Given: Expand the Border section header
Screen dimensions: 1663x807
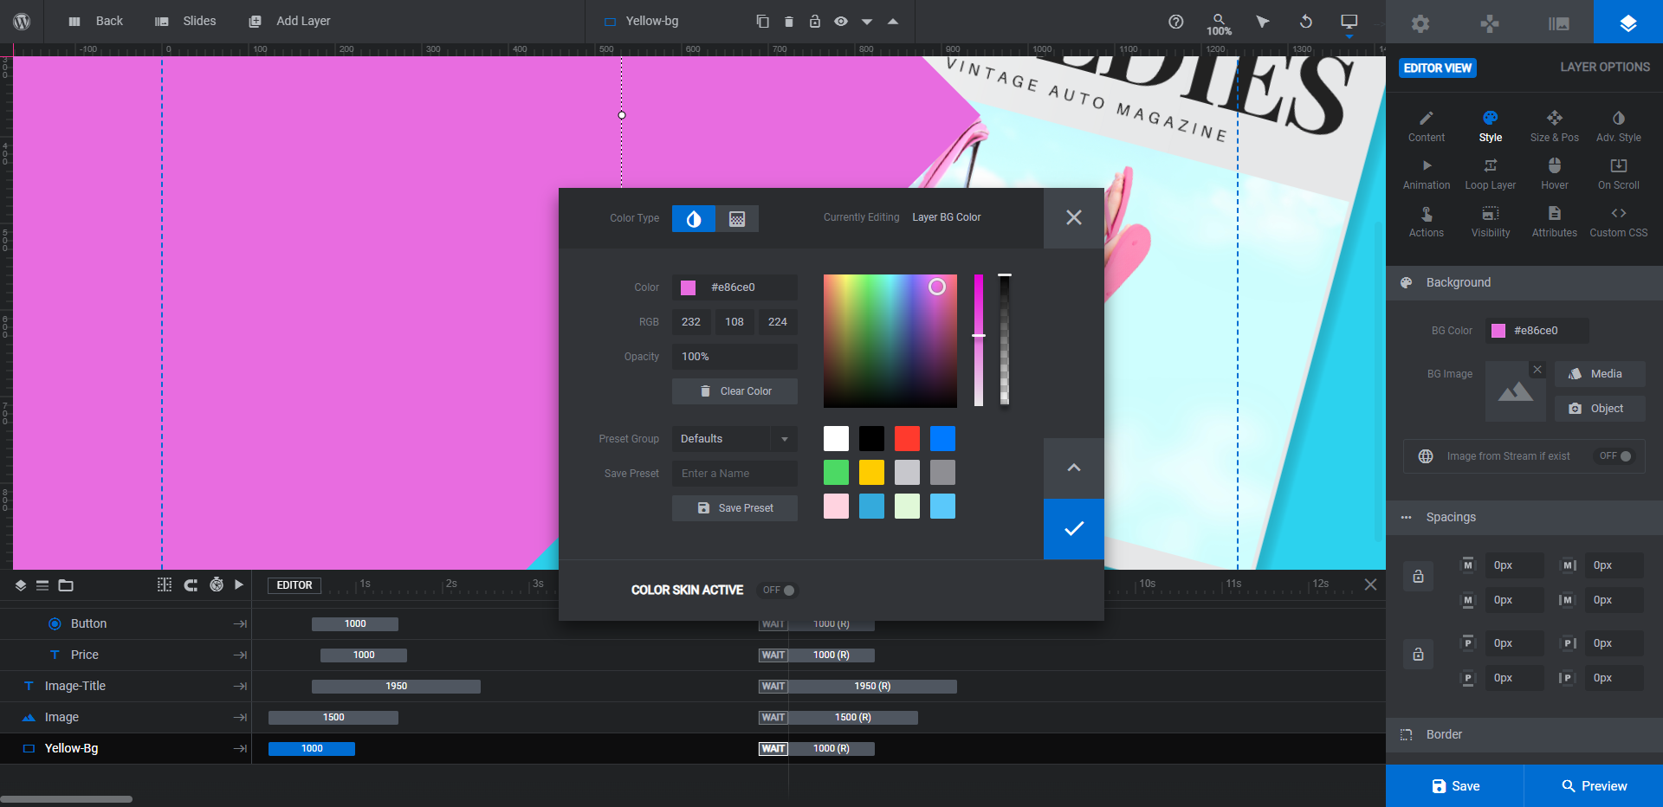Looking at the screenshot, I should click(x=1524, y=735).
